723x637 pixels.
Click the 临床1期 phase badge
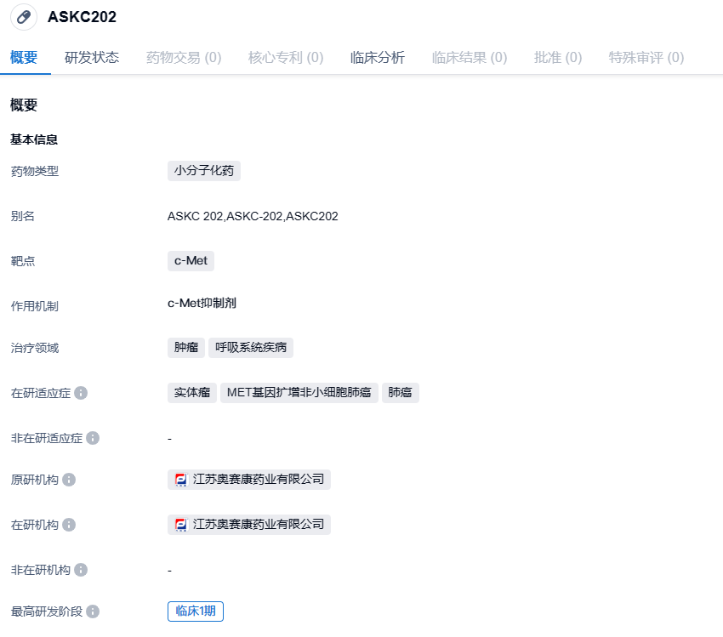click(196, 611)
